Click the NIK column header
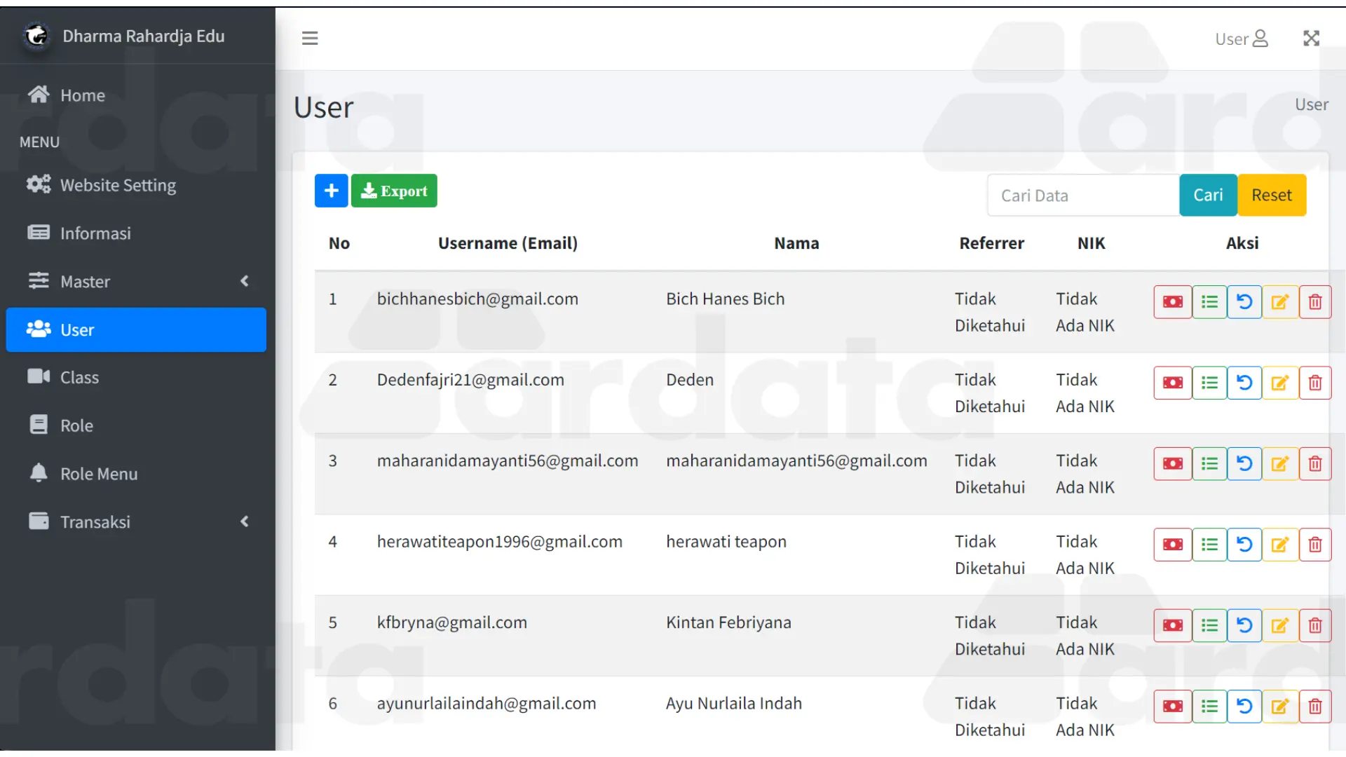Viewport: 1346px width, 757px height. click(x=1091, y=243)
